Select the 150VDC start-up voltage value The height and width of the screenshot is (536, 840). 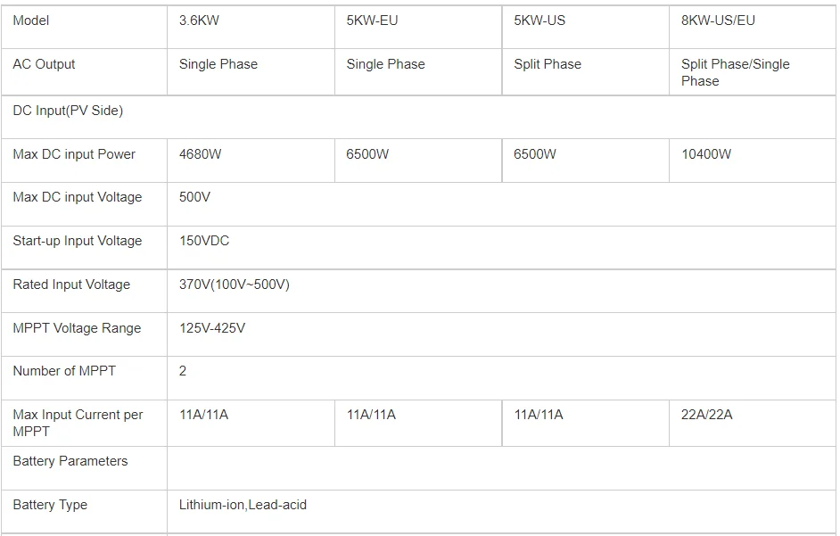(x=204, y=241)
